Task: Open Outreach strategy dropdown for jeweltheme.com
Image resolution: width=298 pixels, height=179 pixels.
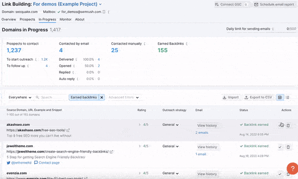Action: coord(170,146)
